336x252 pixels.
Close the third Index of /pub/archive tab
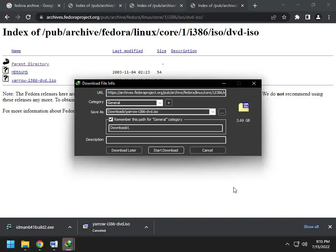[x=181, y=6]
